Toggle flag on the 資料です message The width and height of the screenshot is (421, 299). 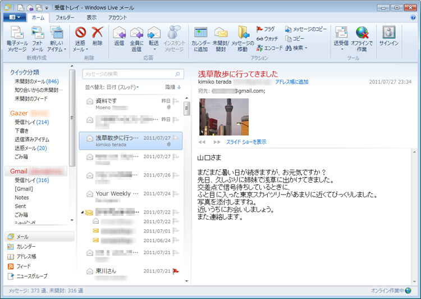pyautogui.click(x=176, y=101)
